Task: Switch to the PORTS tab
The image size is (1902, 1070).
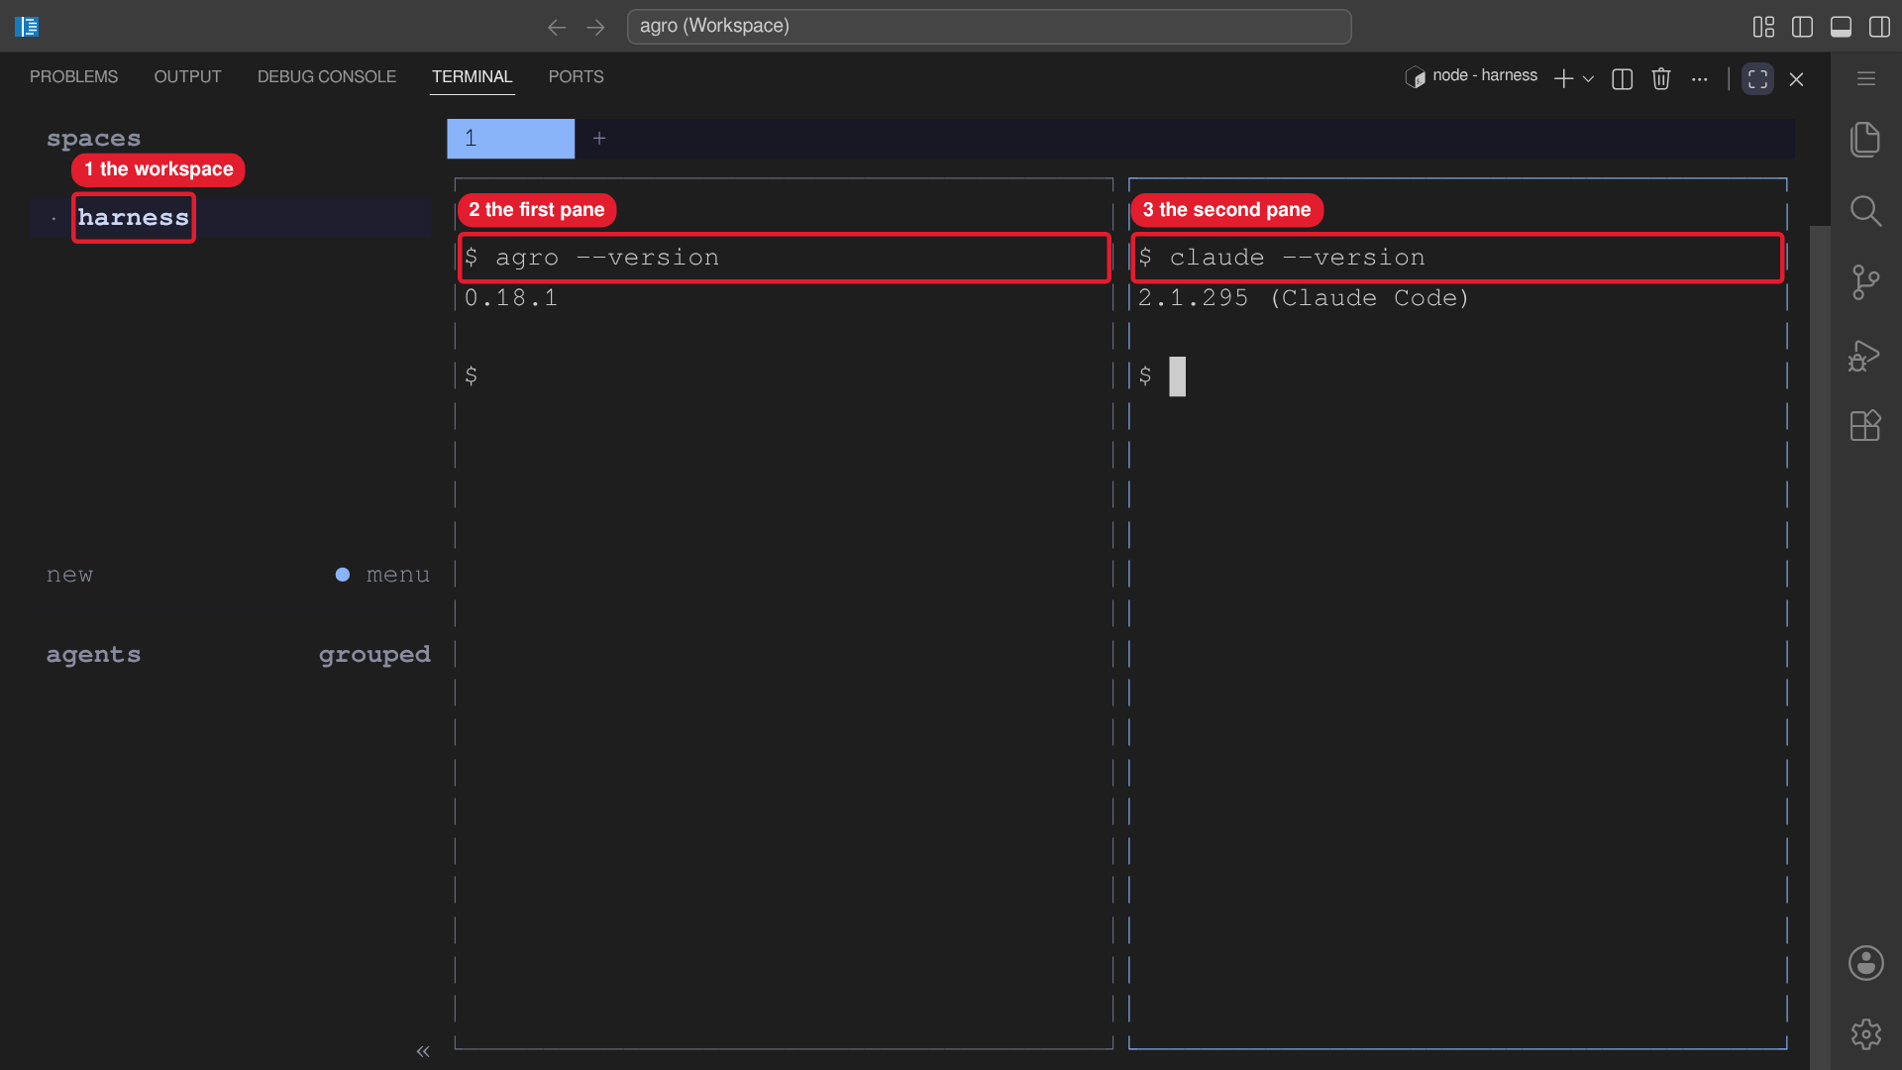Action: [576, 76]
